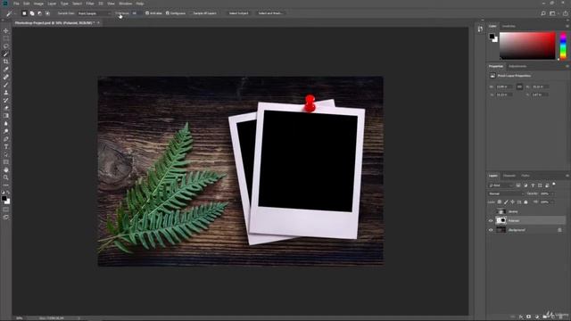The image size is (571, 321).
Task: Select the Brush tool
Action: pyautogui.click(x=6, y=85)
